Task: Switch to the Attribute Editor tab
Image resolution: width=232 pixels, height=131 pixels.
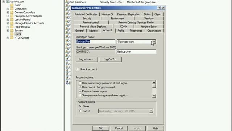Action: (149, 27)
